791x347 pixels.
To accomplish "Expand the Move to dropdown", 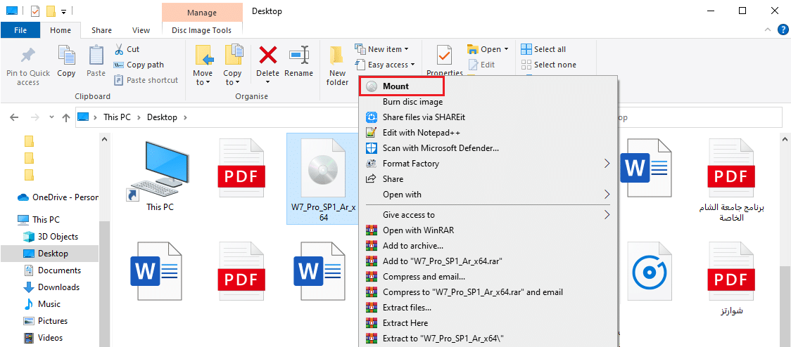I will click(x=203, y=82).
